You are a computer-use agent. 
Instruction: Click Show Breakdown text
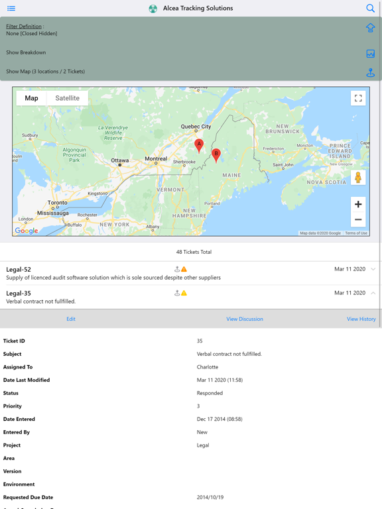[x=26, y=52]
